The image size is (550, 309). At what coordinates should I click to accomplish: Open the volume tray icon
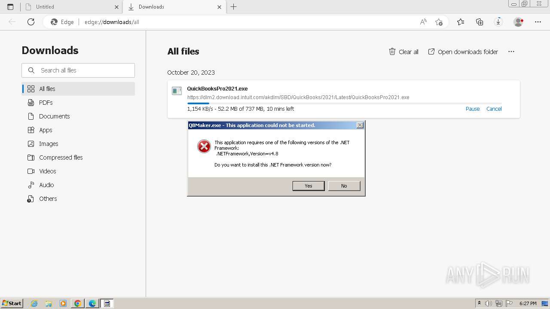(489, 303)
